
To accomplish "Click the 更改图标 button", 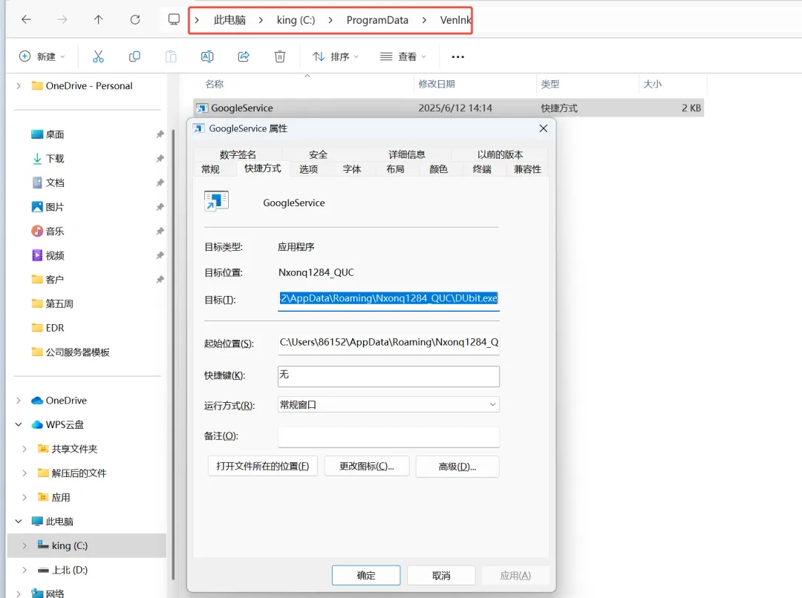I will [366, 467].
